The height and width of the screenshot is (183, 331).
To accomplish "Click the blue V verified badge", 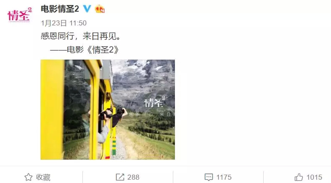I will (87, 9).
